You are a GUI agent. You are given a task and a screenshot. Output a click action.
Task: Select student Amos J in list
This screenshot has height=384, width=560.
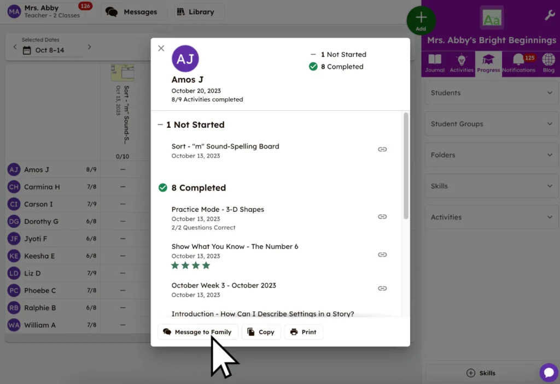pyautogui.click(x=37, y=169)
